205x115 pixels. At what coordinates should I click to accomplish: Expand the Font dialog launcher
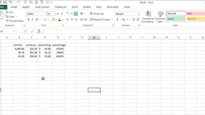(63, 26)
